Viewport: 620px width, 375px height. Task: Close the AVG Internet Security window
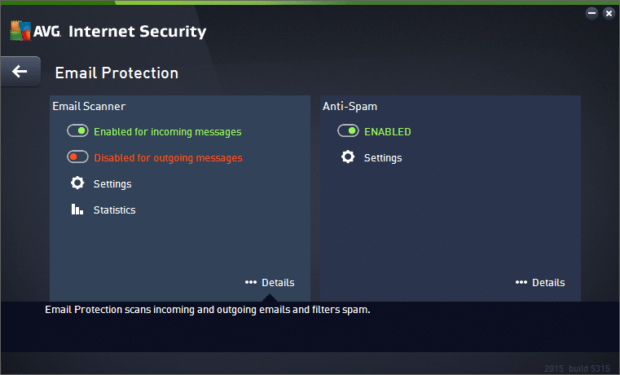(608, 13)
